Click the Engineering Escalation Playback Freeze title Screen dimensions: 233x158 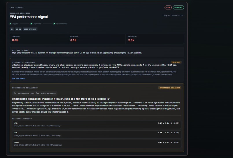point(61,99)
